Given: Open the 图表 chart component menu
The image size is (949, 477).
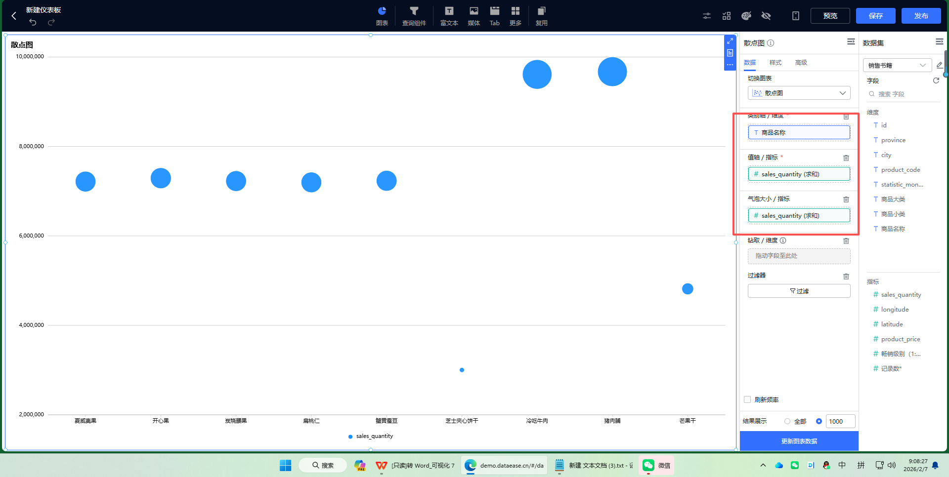Looking at the screenshot, I should (x=382, y=16).
